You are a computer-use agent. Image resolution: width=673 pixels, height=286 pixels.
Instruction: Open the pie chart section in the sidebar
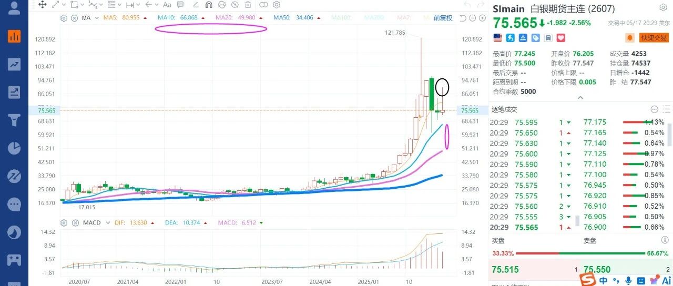point(14,148)
